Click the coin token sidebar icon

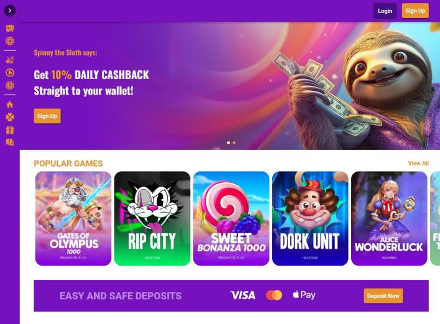pos(10,85)
